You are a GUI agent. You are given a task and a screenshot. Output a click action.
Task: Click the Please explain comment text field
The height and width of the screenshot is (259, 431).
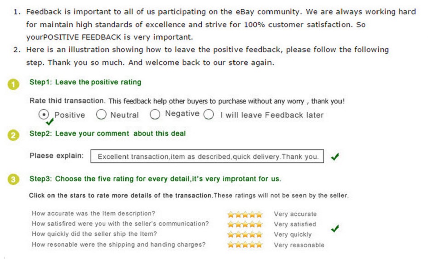[207, 156]
